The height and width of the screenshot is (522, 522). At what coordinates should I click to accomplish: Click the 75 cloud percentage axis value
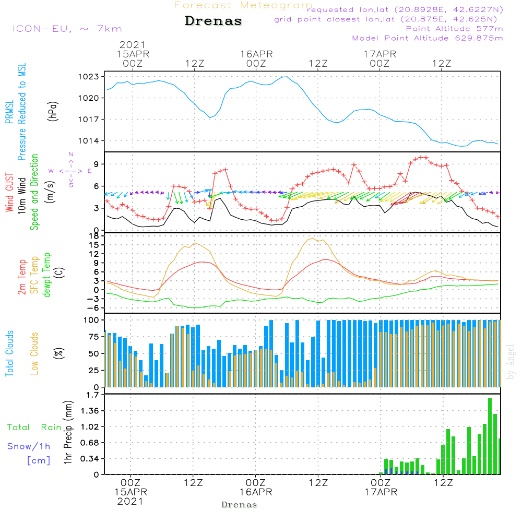click(x=94, y=337)
